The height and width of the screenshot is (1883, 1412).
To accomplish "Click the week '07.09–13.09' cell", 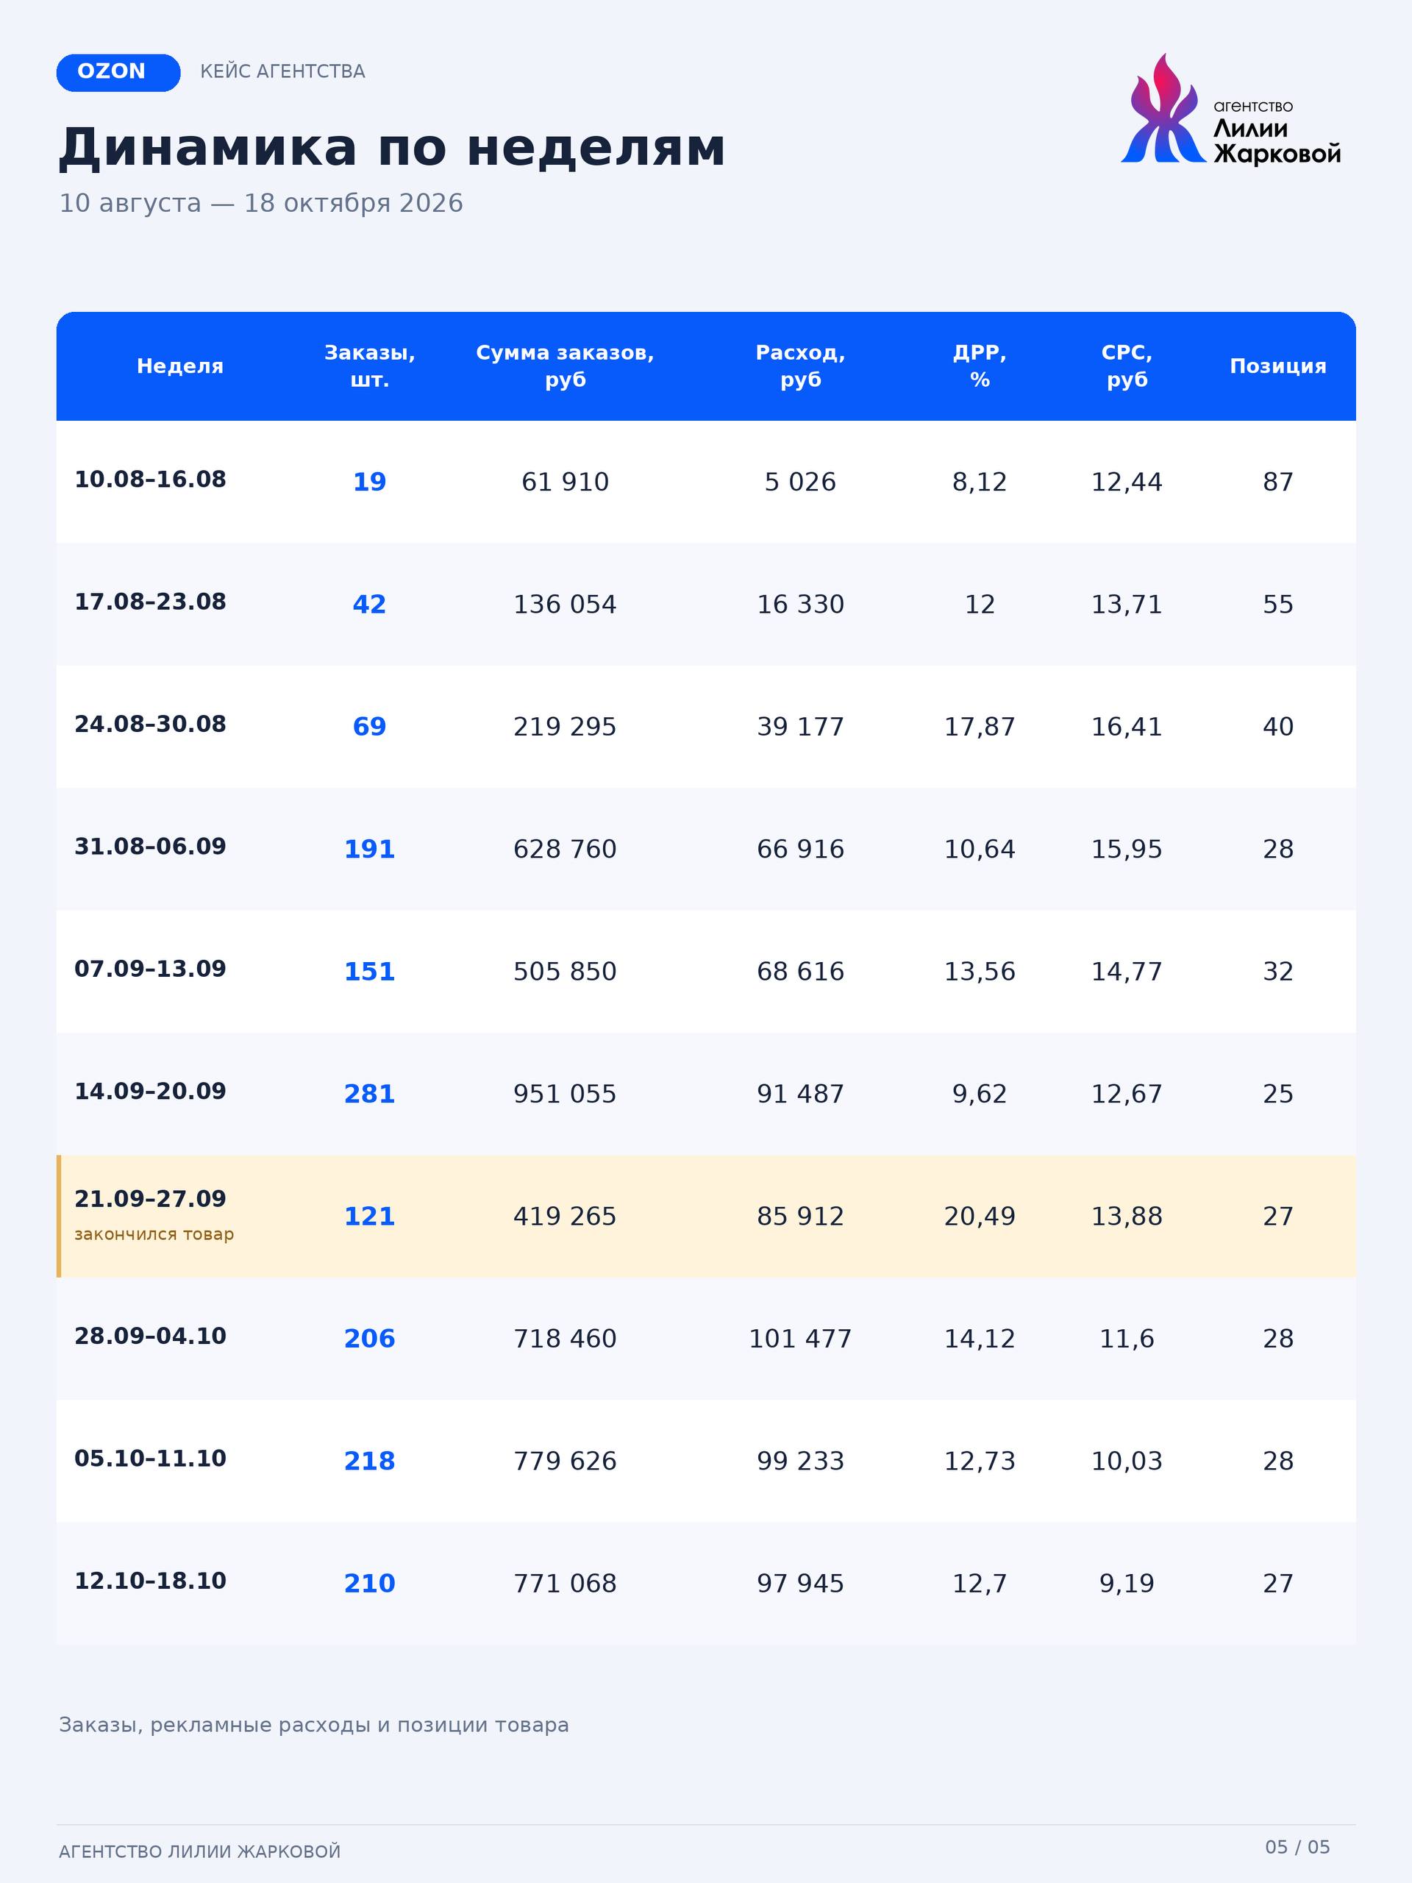I will pos(151,969).
